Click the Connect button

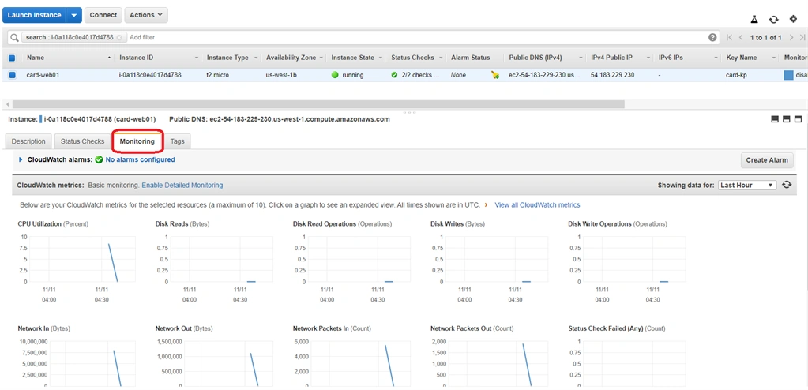tap(103, 15)
